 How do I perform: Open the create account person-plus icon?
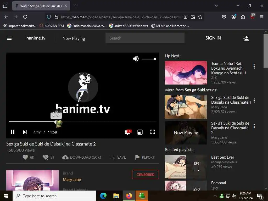[245, 38]
